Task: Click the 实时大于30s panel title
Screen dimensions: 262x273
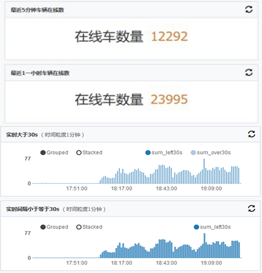Action: pyautogui.click(x=22, y=135)
